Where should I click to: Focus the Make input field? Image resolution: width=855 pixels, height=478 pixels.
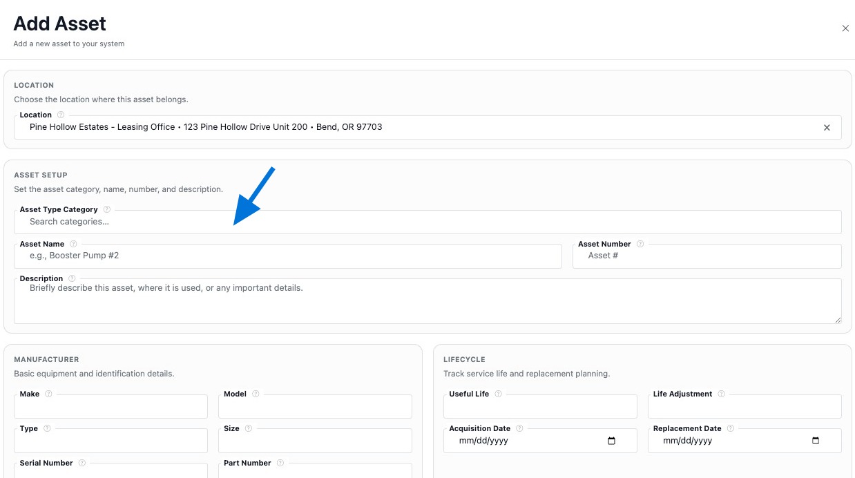(x=111, y=406)
